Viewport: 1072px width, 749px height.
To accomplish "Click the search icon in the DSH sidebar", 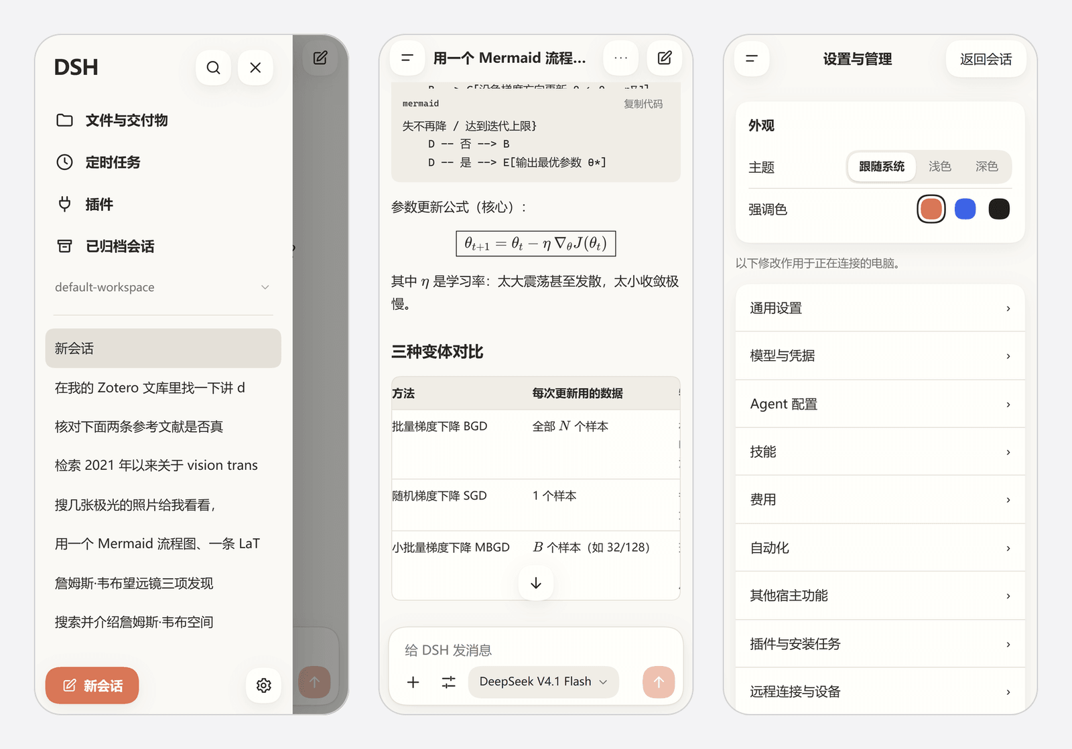I will coord(213,68).
